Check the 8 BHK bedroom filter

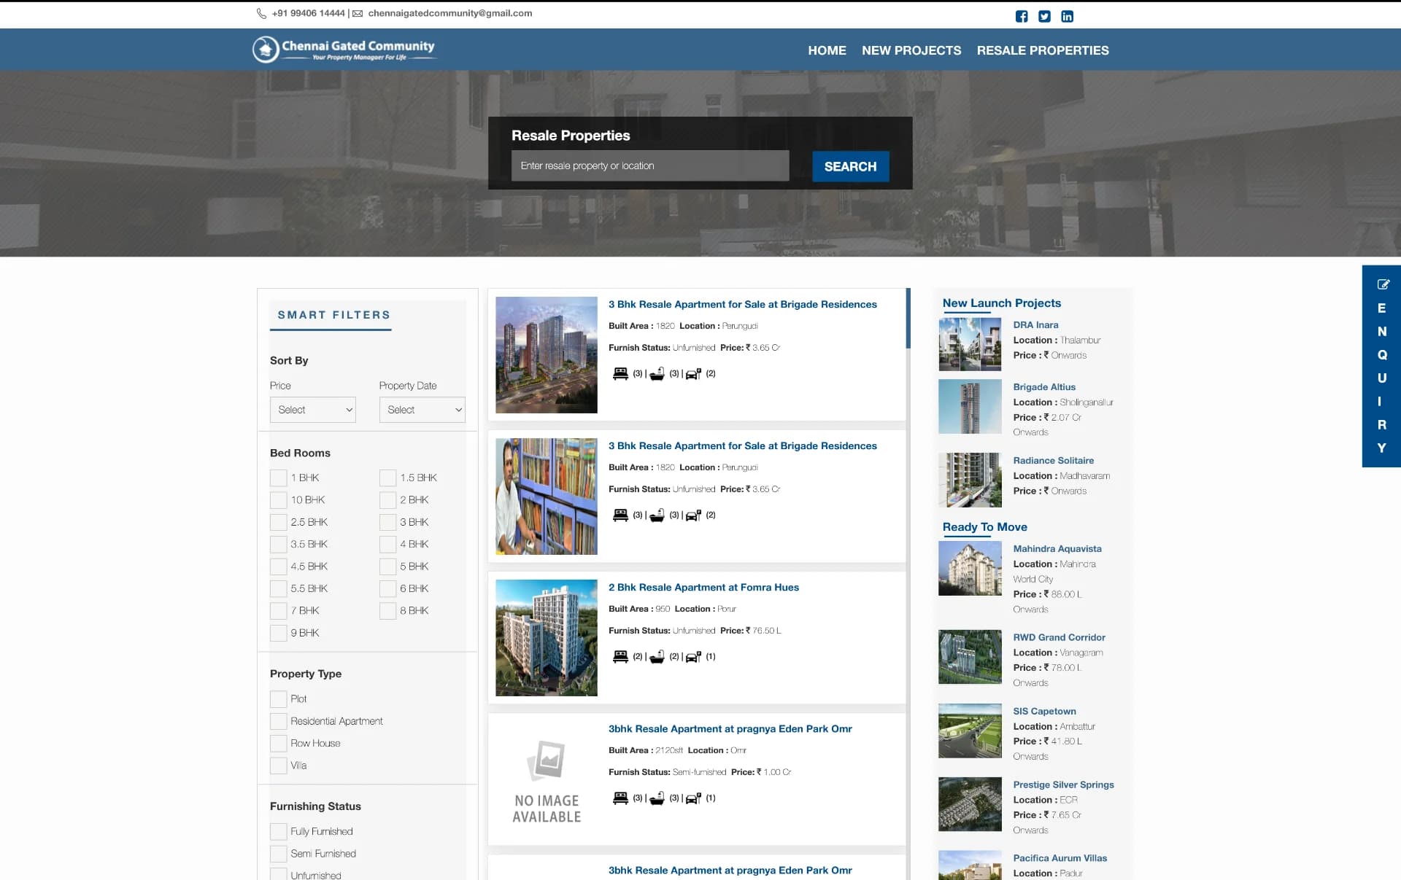coord(387,611)
